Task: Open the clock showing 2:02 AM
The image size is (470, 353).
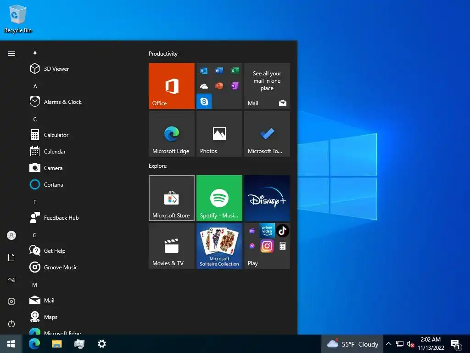Action: [x=431, y=344]
